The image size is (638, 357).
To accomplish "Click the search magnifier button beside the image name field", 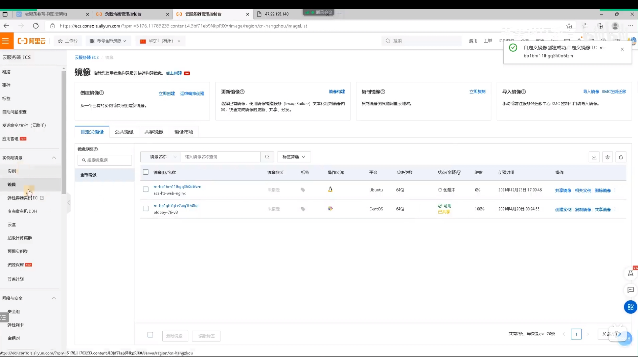I will point(267,157).
